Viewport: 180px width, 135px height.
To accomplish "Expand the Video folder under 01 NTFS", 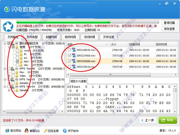I will point(9,76).
